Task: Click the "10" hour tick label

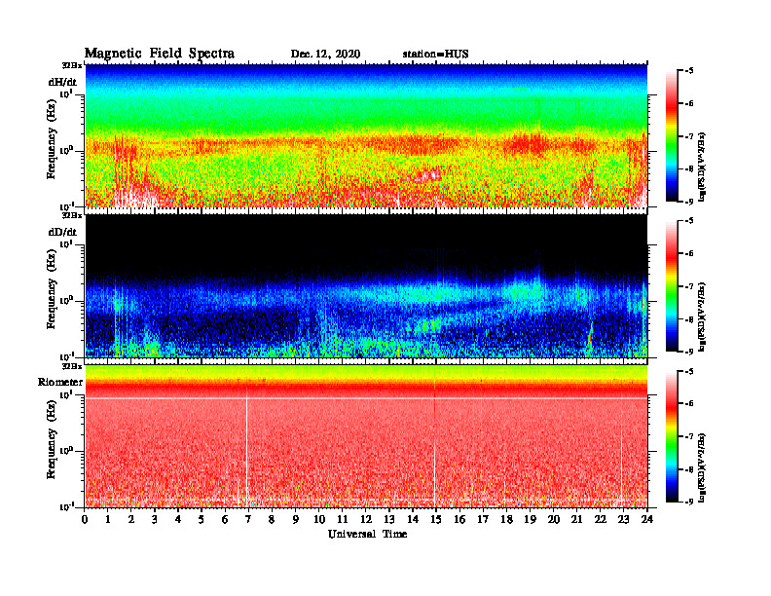Action: point(319,520)
